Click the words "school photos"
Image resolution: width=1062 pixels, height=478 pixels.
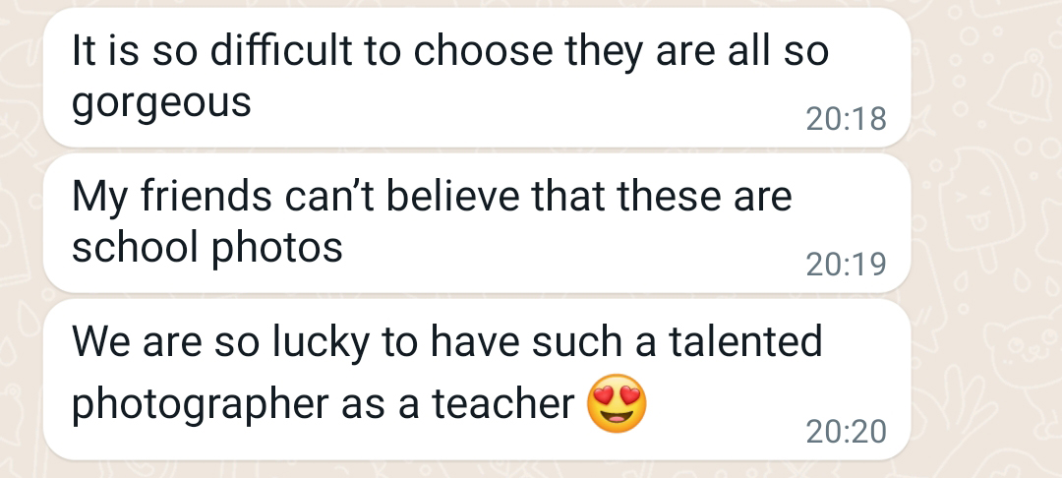coord(207,247)
